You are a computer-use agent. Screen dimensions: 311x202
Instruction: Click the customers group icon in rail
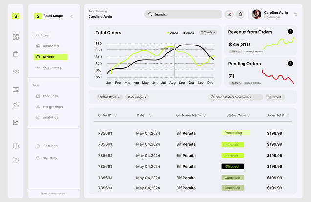coord(16,71)
